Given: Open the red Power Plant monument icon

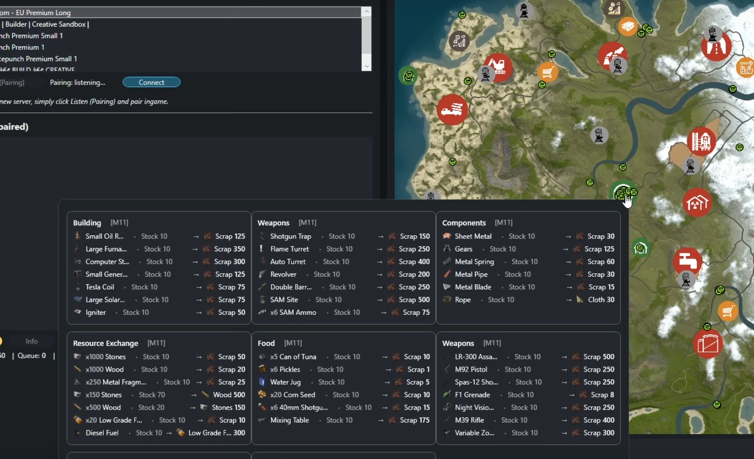Looking at the screenshot, I should coord(612,56).
